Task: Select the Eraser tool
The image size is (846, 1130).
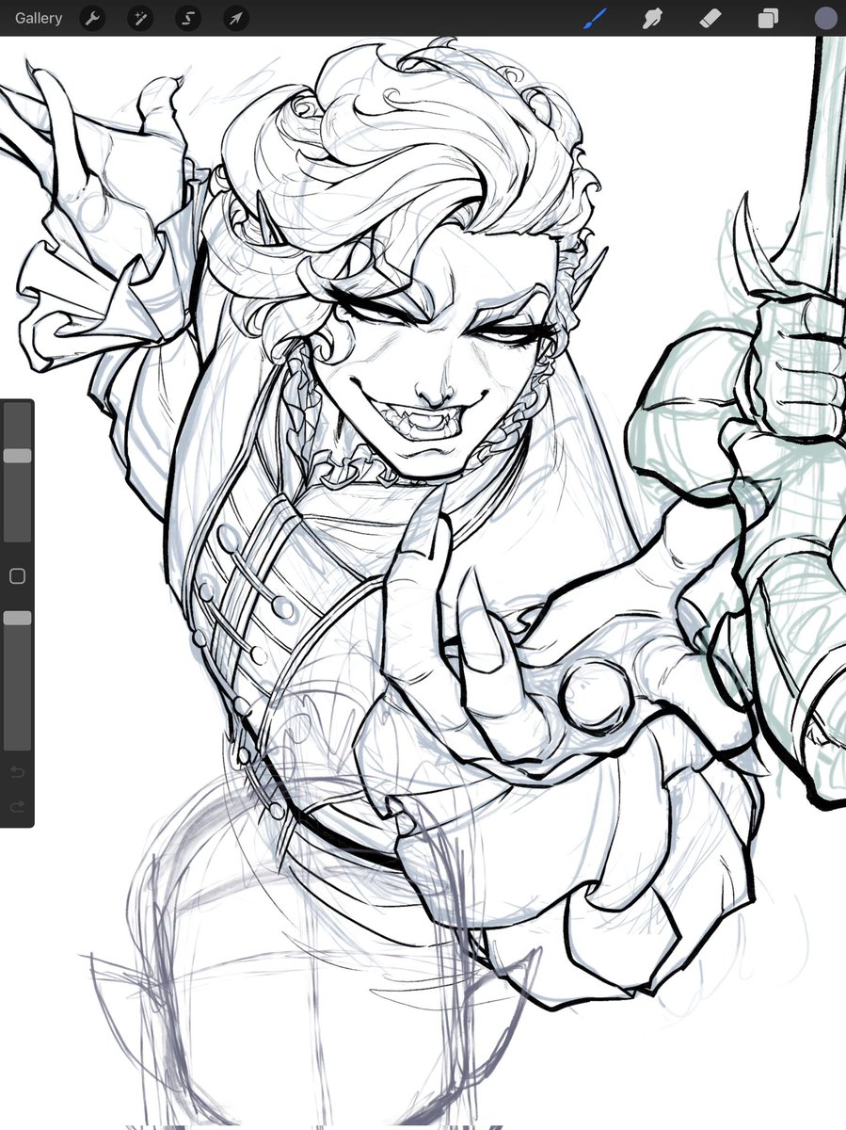Action: click(x=710, y=18)
